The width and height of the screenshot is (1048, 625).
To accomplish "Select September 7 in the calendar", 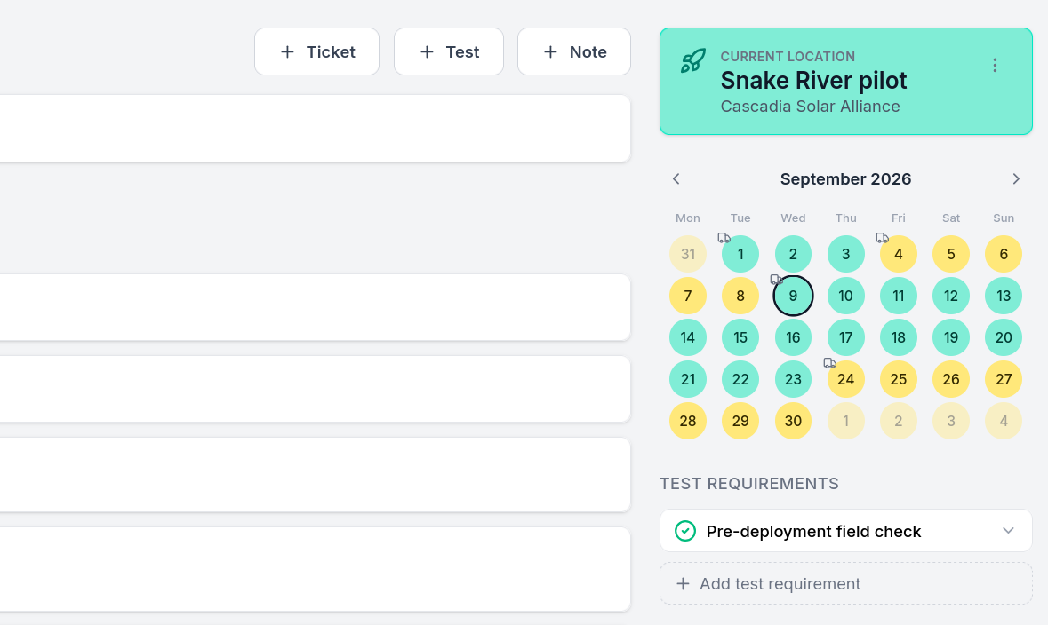I will [x=688, y=296].
